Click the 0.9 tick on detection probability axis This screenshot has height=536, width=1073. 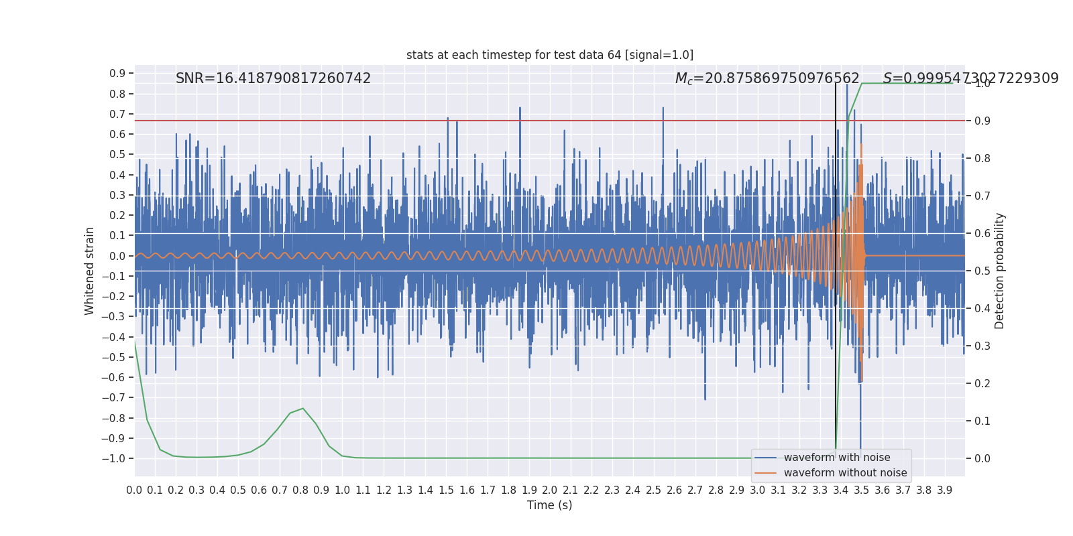click(x=982, y=121)
